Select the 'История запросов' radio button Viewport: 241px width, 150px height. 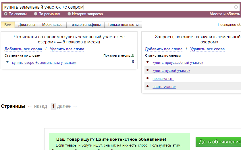tap(69, 14)
